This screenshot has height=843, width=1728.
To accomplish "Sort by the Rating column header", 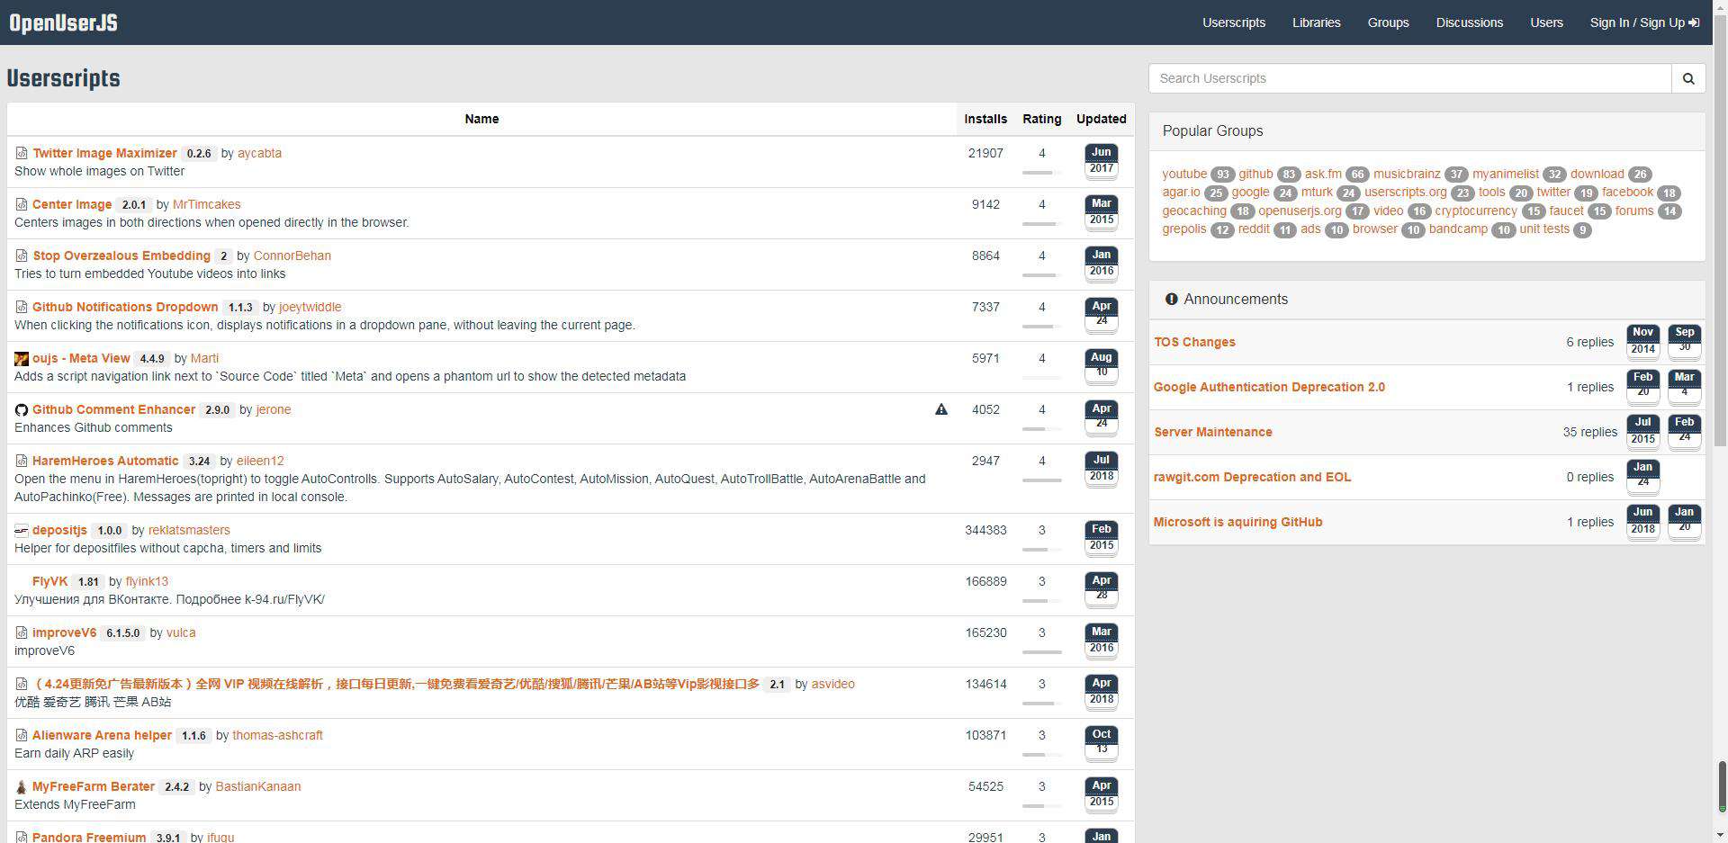I will tap(1042, 119).
